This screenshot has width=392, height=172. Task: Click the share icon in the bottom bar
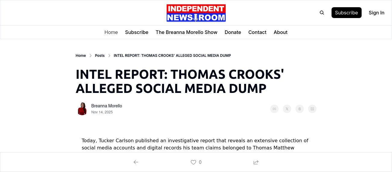click(256, 162)
